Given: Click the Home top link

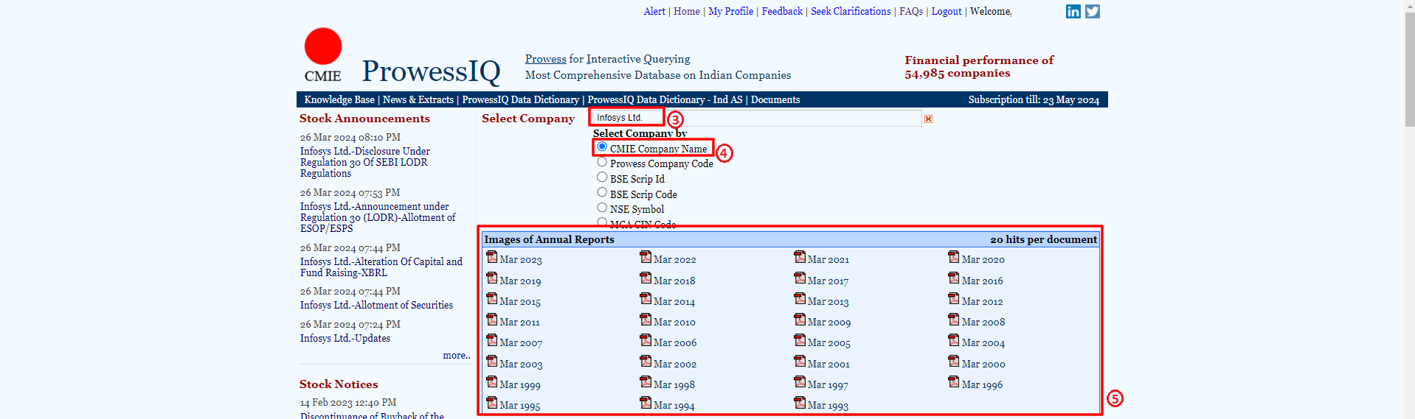Looking at the screenshot, I should pyautogui.click(x=687, y=11).
